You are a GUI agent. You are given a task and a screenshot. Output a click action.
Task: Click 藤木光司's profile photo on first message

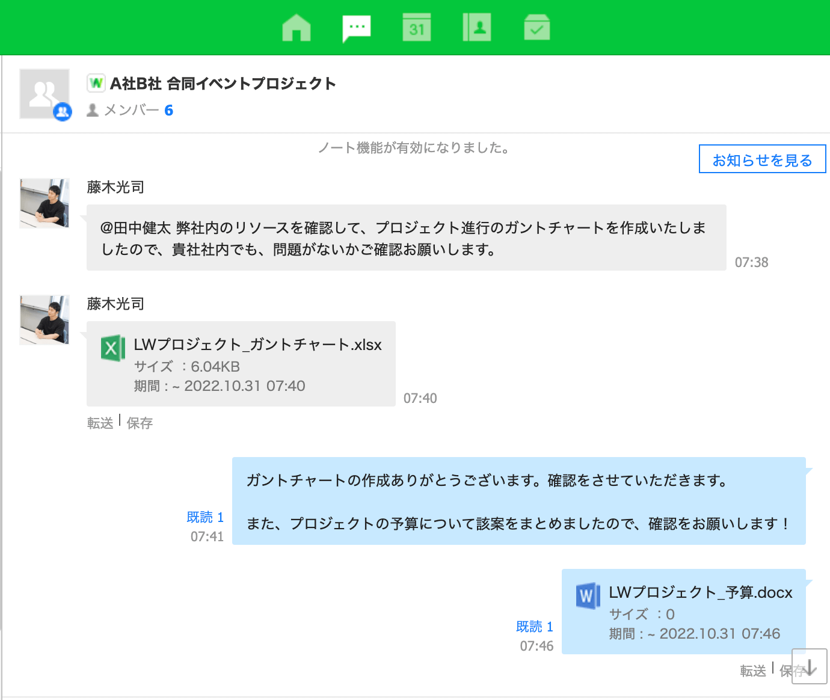click(45, 203)
